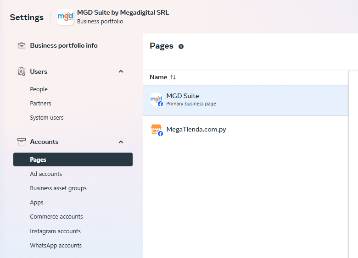The height and width of the screenshot is (258, 358).
Task: Open Business portfolio info
Action: tap(64, 45)
